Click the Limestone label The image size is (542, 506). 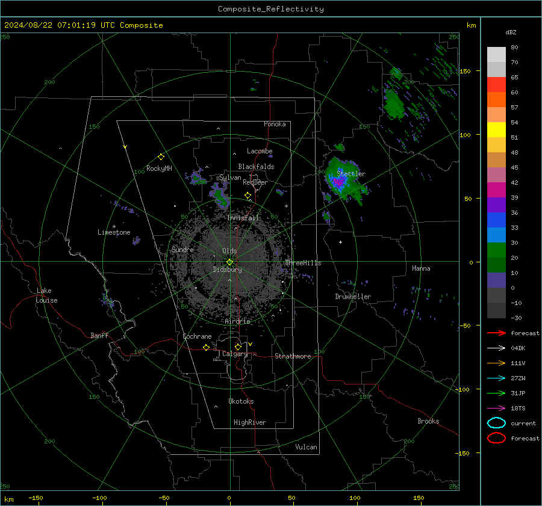pyautogui.click(x=114, y=232)
